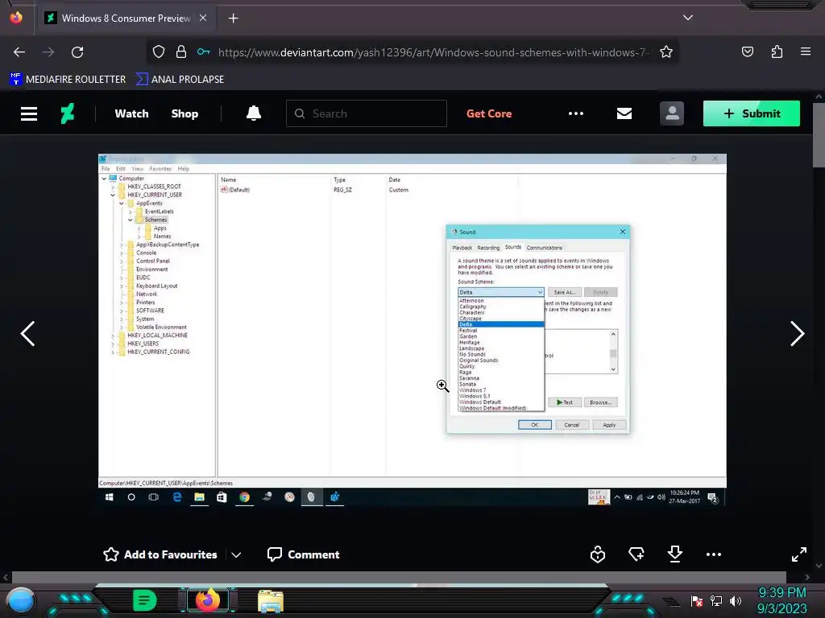Focus the deviantart.com URL address bar
825x618 pixels.
[434, 52]
